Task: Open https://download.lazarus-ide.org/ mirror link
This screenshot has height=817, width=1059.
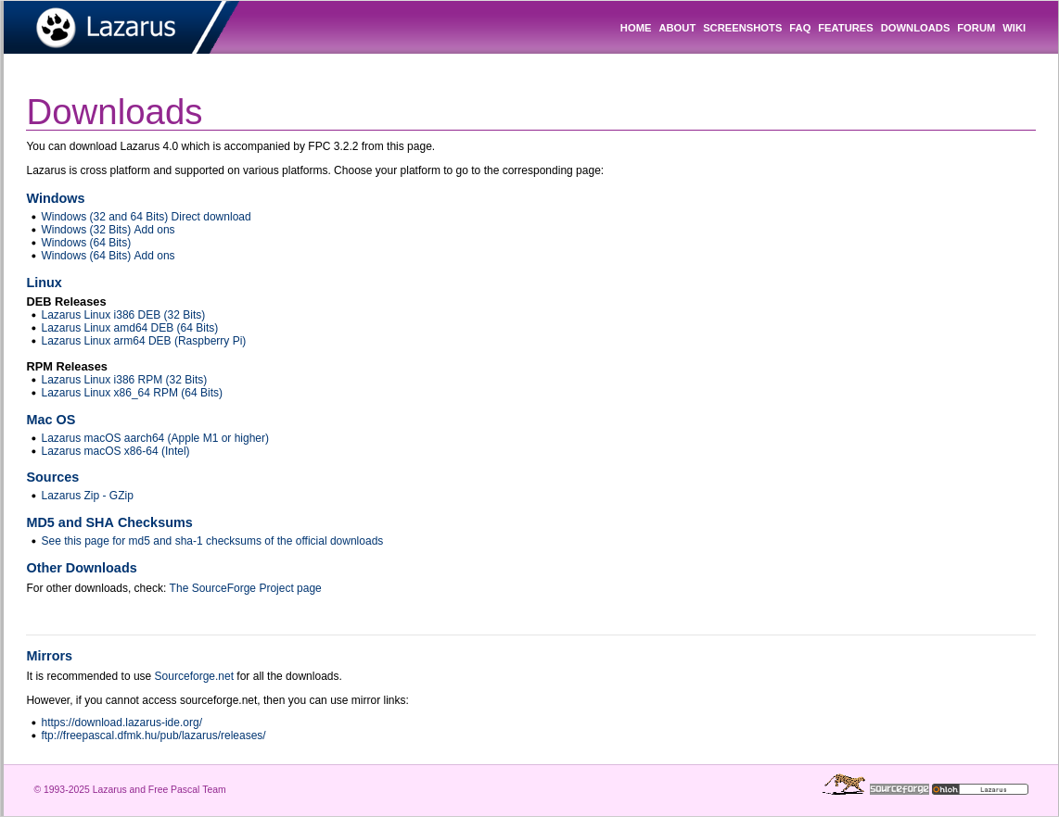Action: (x=121, y=723)
